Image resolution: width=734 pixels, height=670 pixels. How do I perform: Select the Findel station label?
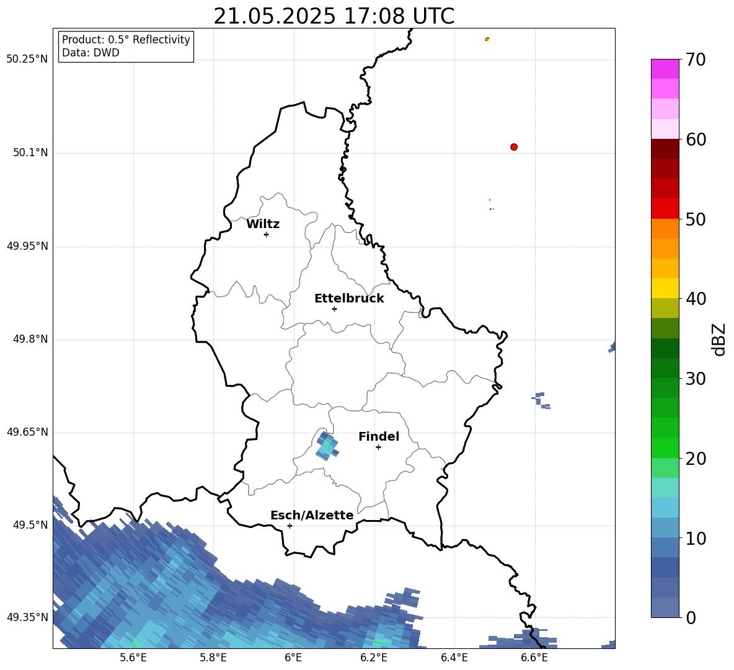pos(379,436)
